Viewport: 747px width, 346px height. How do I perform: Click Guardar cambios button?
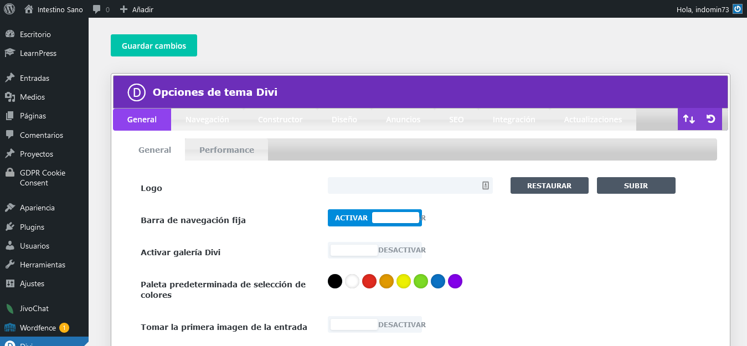tap(154, 45)
